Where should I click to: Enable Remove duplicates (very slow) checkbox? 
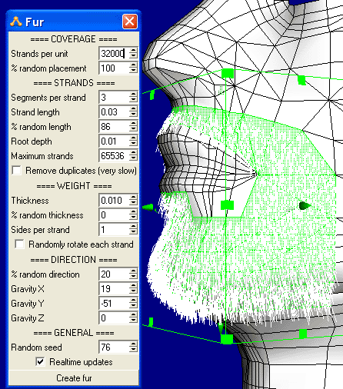click(x=17, y=171)
